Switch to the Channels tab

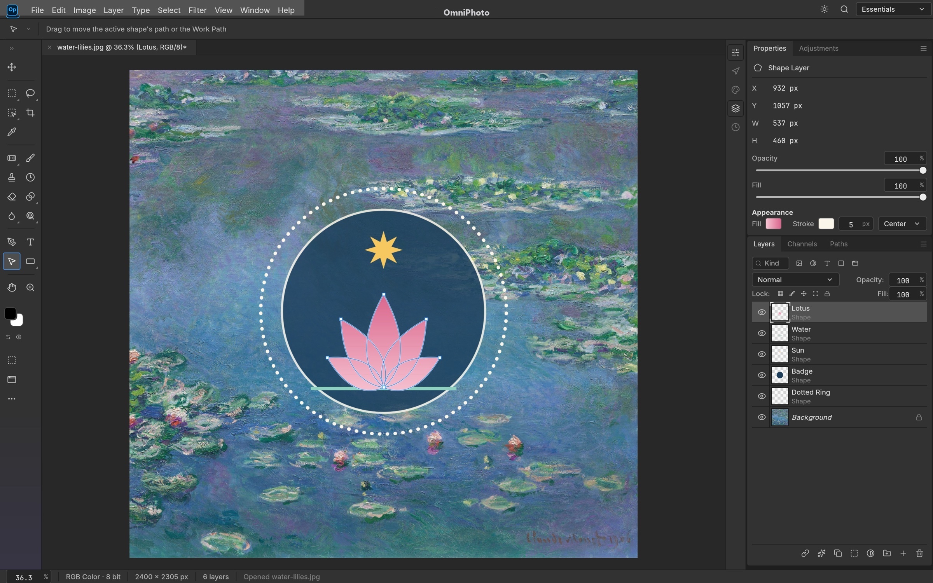tap(802, 244)
